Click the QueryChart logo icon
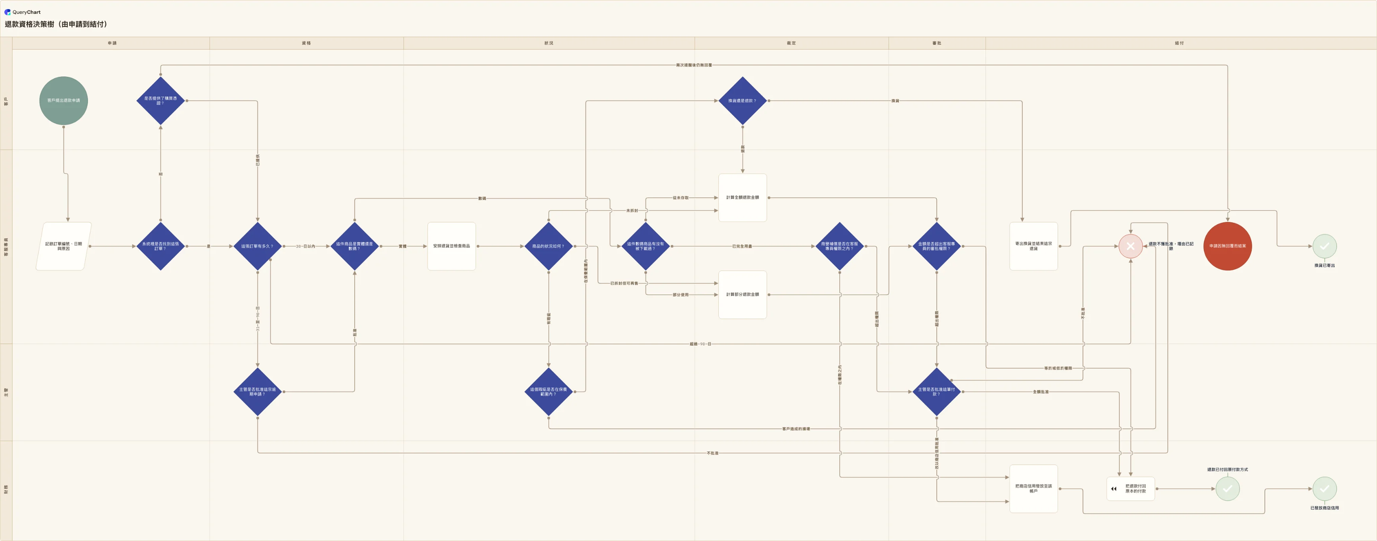Image resolution: width=1377 pixels, height=541 pixels. 8,12
